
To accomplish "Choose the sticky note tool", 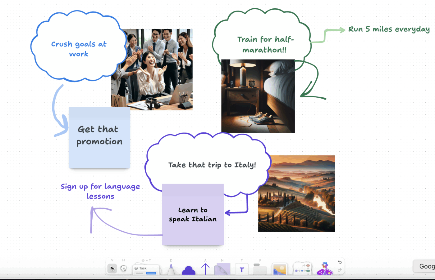I will (222, 269).
